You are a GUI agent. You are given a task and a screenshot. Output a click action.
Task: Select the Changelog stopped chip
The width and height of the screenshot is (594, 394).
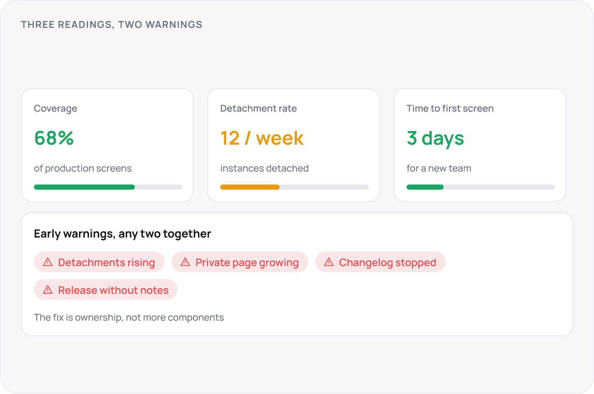[380, 262]
